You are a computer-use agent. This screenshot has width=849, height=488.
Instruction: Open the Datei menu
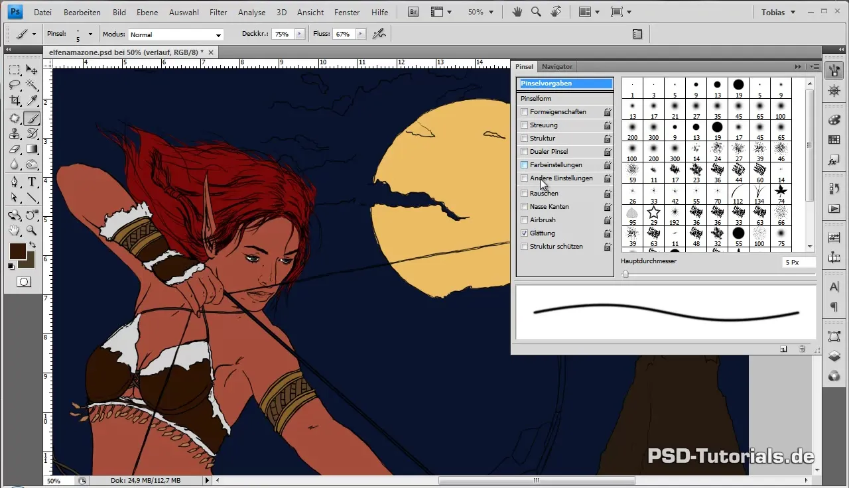point(42,13)
